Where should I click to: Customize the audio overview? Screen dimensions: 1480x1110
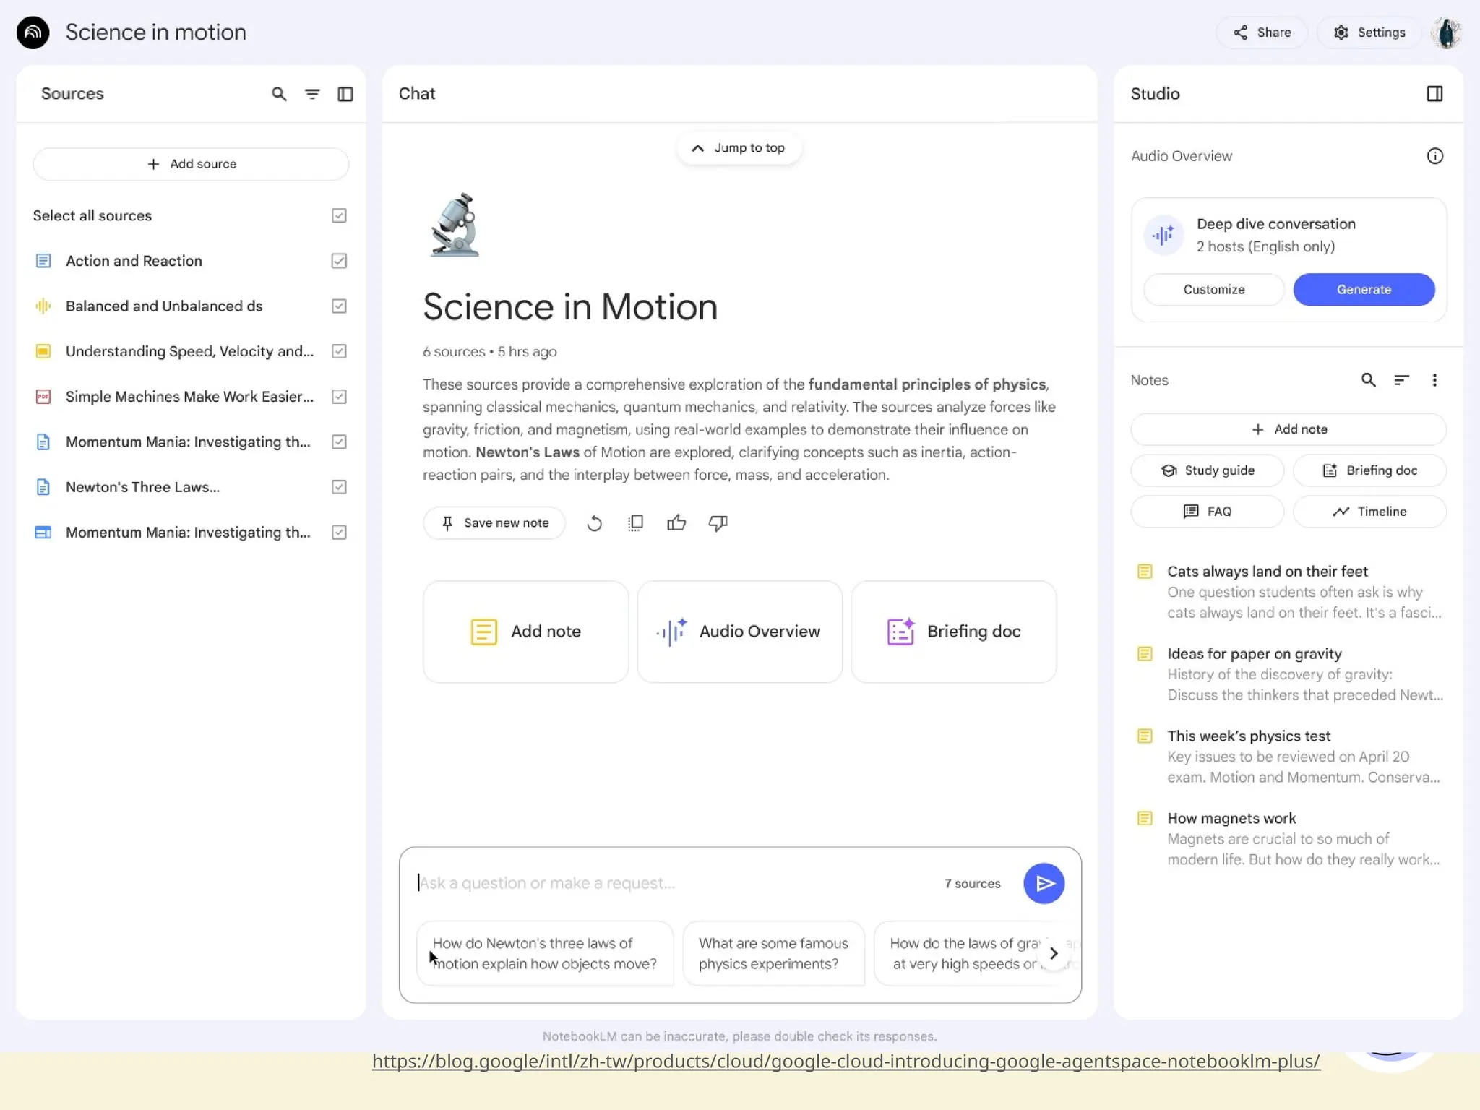coord(1214,290)
